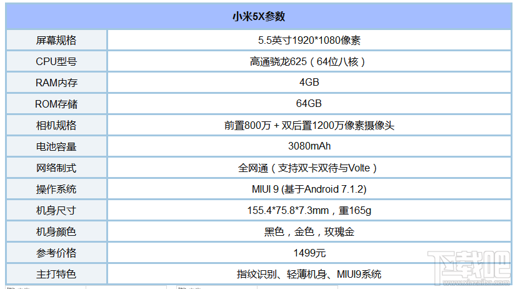Select the 参考价格 label cell

pyautogui.click(x=56, y=253)
